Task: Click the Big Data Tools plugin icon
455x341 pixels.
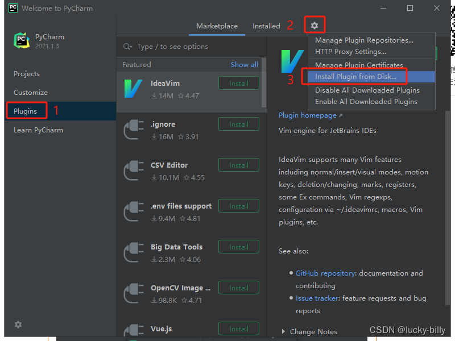Action: (x=134, y=252)
